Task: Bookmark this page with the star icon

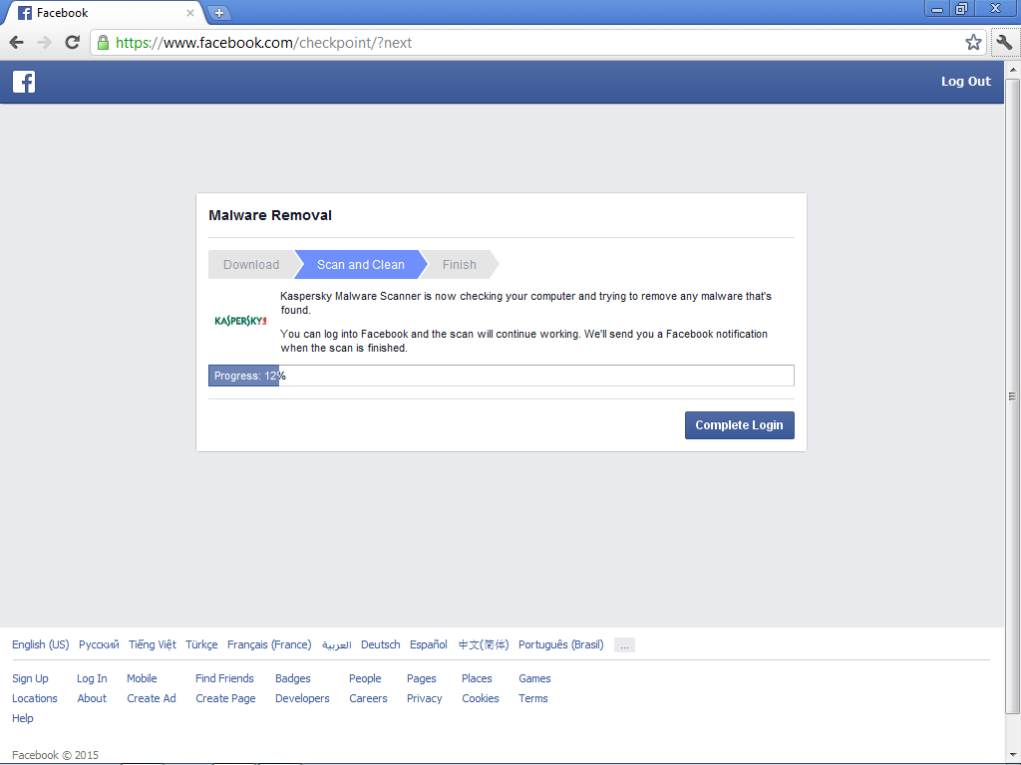Action: pos(973,43)
